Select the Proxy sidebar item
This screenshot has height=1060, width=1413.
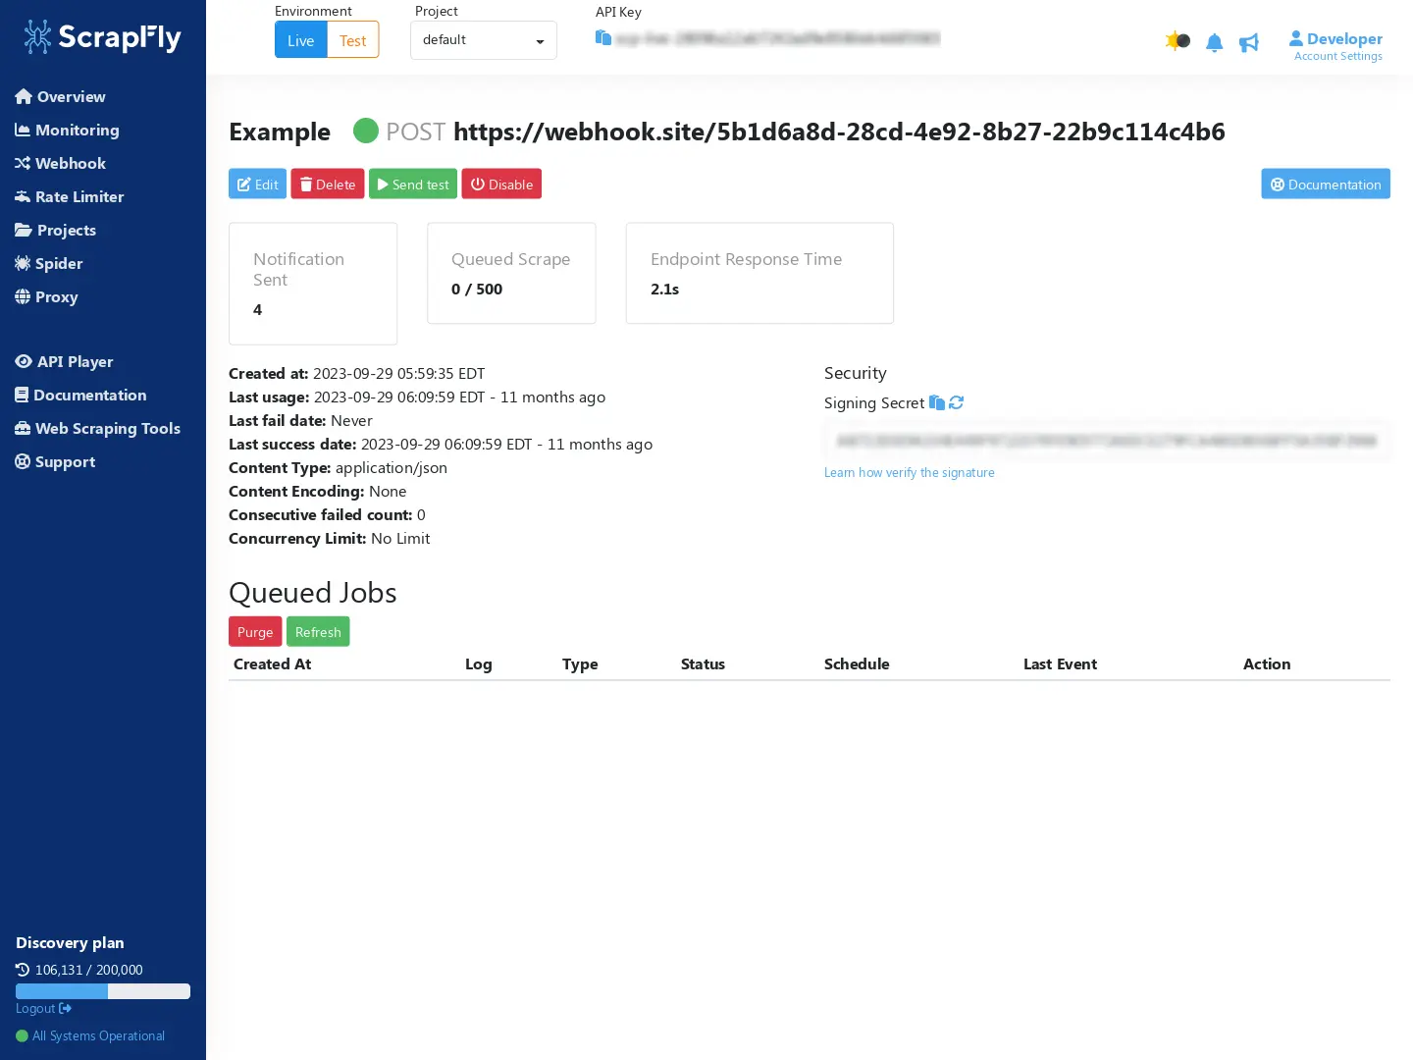click(x=56, y=296)
